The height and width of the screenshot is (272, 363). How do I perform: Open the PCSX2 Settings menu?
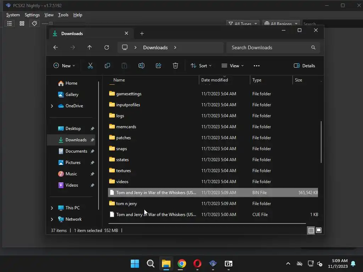tap(32, 15)
